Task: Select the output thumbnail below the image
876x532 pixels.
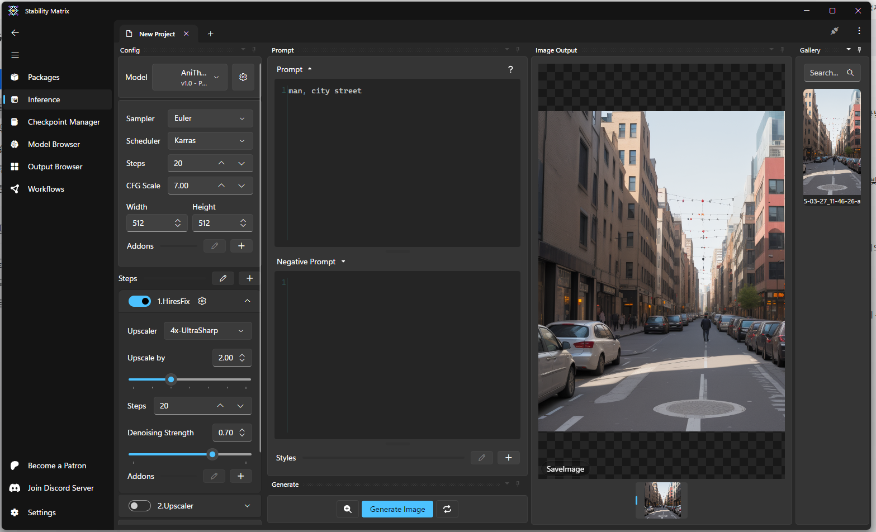Action: (662, 500)
